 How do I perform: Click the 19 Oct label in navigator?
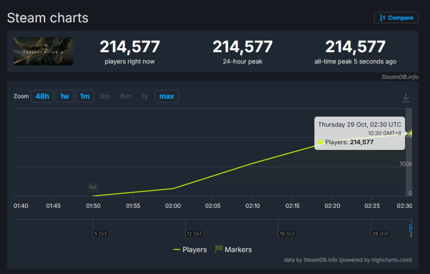287,234
